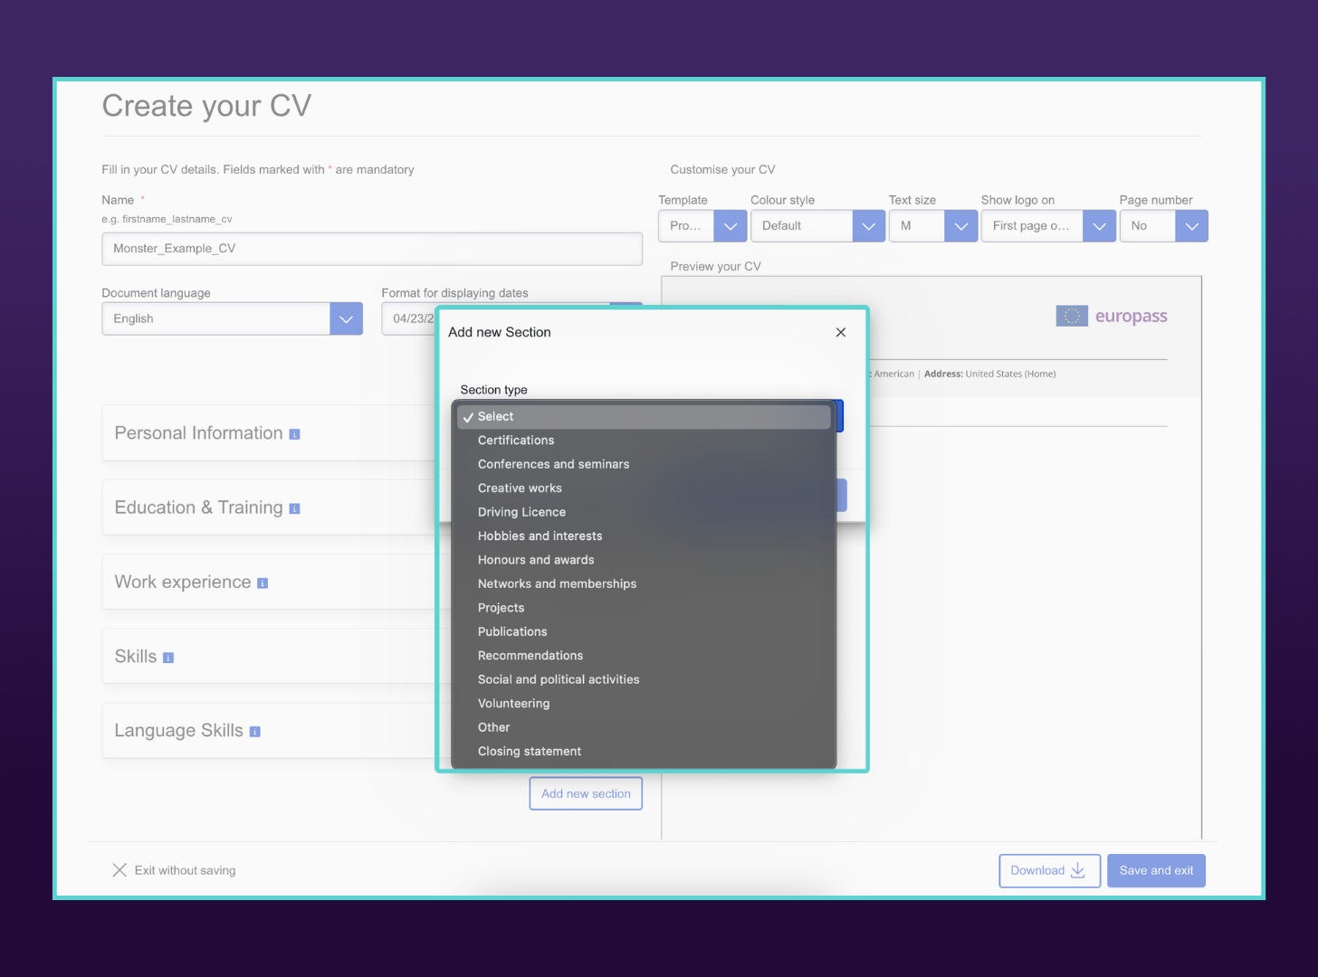Click the X icon for Exit without saving
This screenshot has height=977, width=1318.
point(119,870)
